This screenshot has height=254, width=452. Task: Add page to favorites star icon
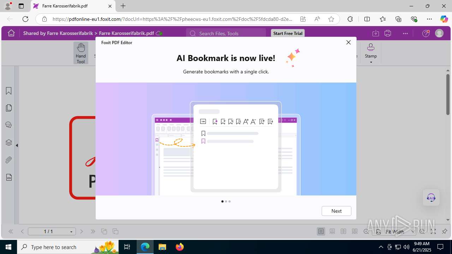point(331,19)
